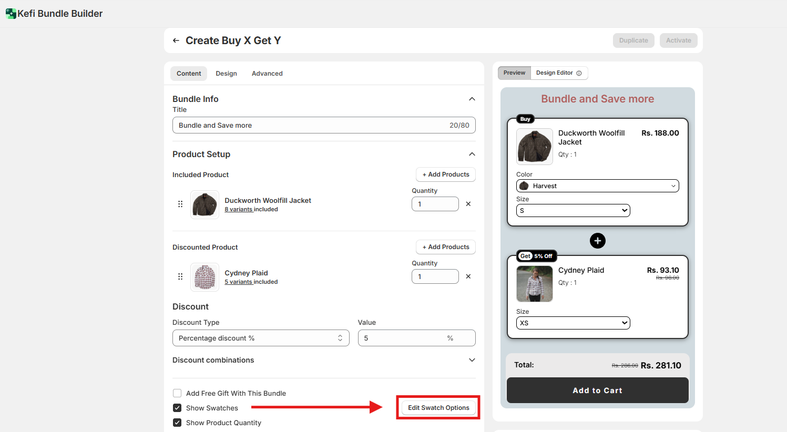Click the info icon next to Design Editor

579,73
